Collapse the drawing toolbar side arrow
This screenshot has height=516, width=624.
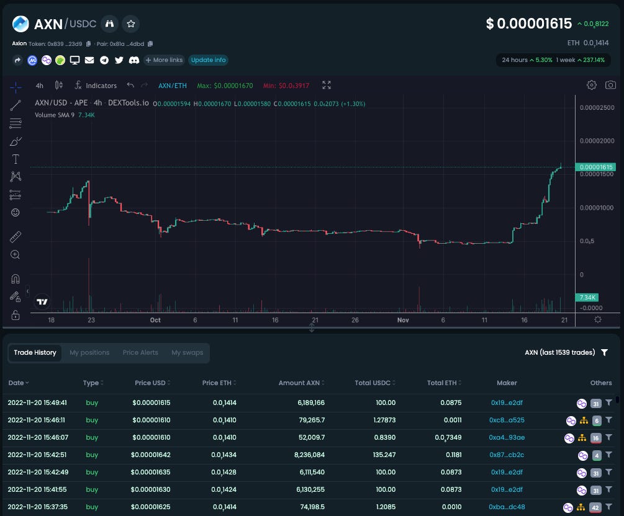click(27, 291)
